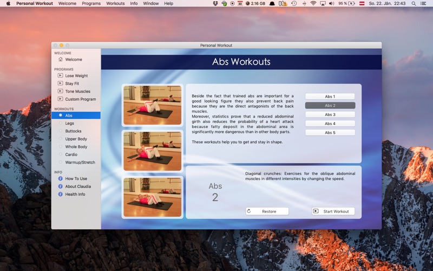
Task: Choose the Abs 5 workout button
Action: click(x=330, y=132)
